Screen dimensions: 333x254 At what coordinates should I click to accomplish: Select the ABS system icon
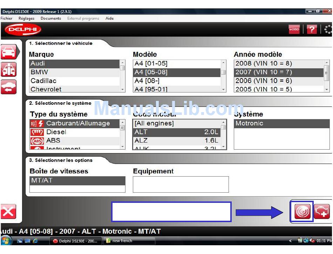[37, 141]
